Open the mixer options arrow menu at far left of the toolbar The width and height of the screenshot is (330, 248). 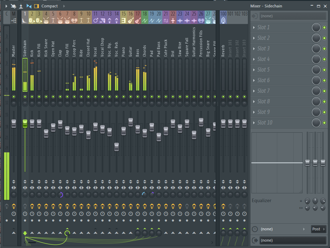6,6
